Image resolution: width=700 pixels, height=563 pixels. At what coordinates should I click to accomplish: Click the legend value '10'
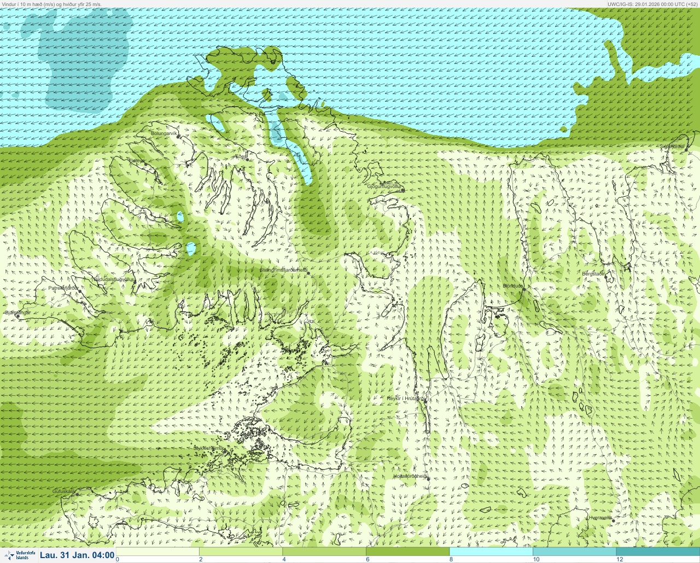(x=536, y=559)
